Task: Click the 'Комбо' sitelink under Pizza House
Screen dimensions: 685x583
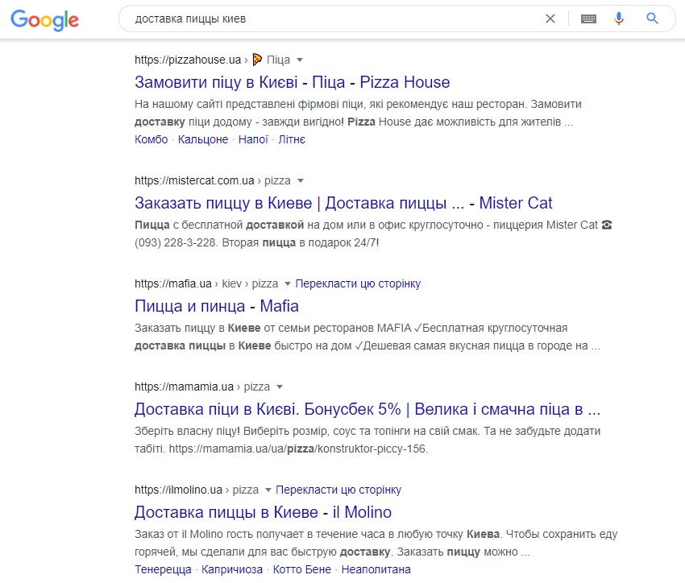Action: [152, 139]
